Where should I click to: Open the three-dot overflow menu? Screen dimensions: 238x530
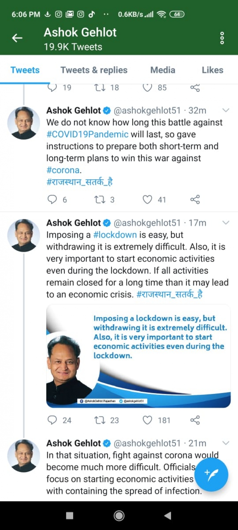(222, 38)
